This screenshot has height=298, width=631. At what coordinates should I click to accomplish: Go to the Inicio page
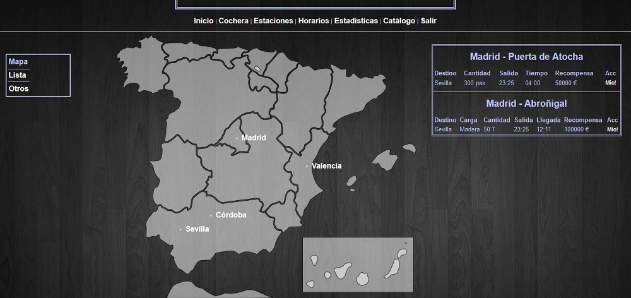pos(204,21)
